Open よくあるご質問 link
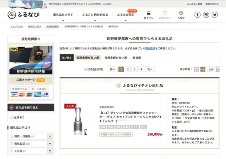This screenshot has height=159, width=226. [194, 4]
